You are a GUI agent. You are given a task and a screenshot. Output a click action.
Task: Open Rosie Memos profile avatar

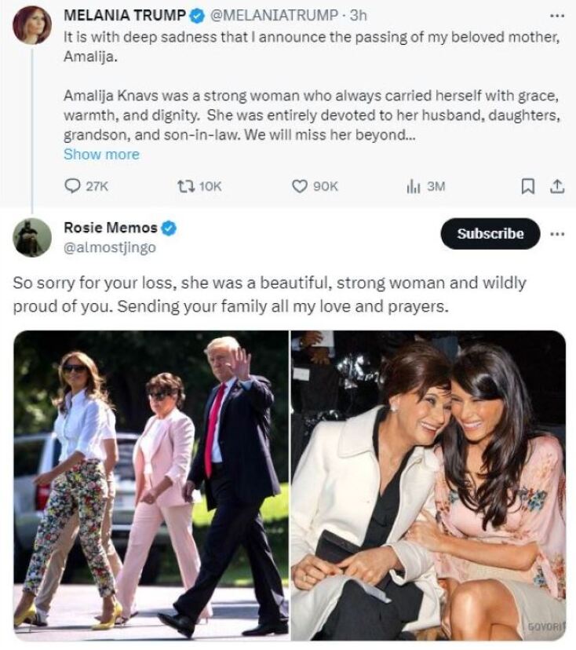32,237
